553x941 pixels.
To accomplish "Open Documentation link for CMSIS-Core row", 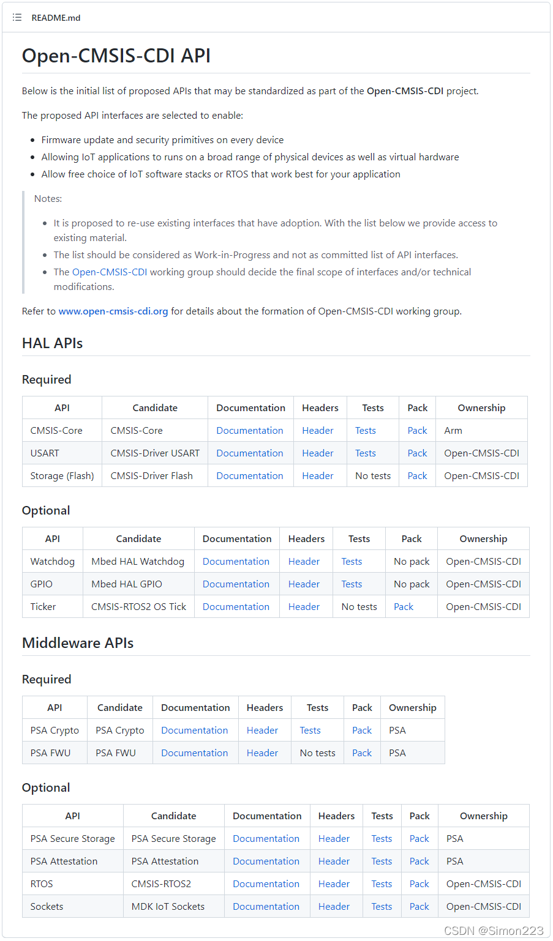I will click(x=249, y=431).
